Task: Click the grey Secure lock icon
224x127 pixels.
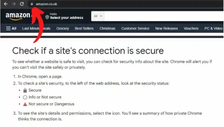Action: pyautogui.click(x=25, y=90)
